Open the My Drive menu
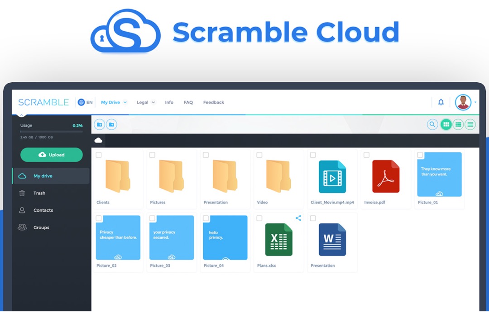The height and width of the screenshot is (312, 489). click(110, 102)
